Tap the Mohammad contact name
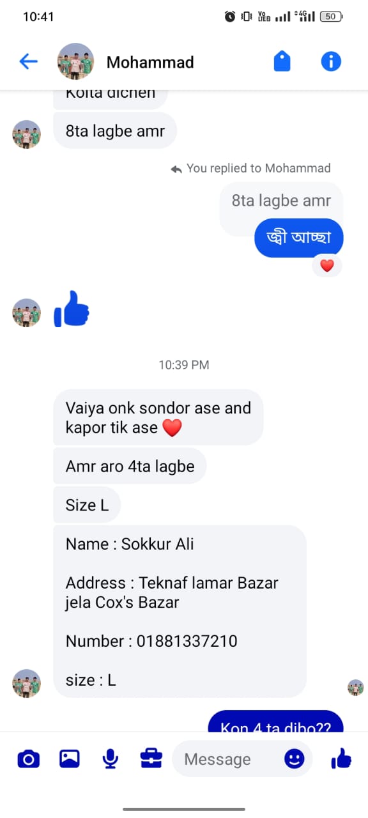Viewport: 368px width, 818px height. point(150,62)
